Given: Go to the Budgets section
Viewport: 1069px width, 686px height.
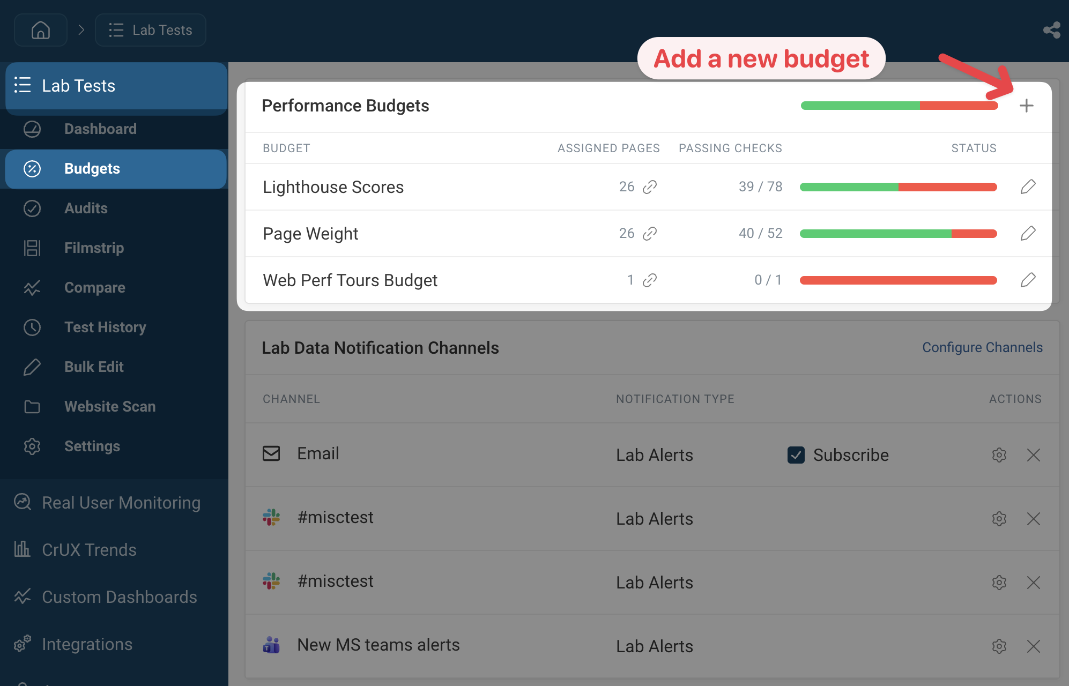Looking at the screenshot, I should (92, 168).
